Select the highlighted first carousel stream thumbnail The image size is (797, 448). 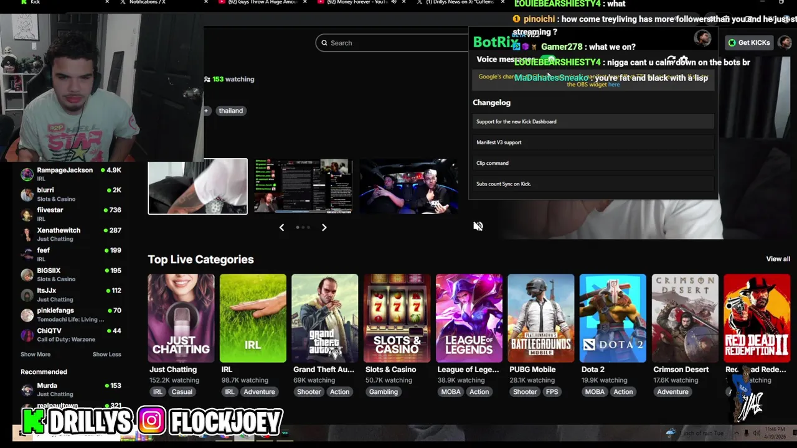[x=197, y=187]
